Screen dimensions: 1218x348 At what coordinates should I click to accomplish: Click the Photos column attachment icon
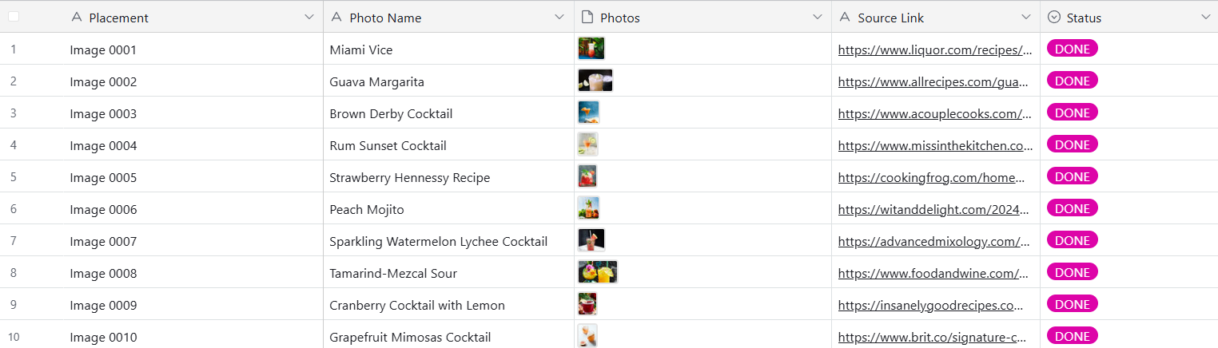tap(587, 18)
